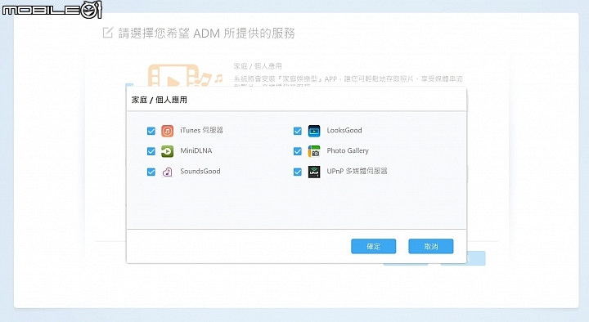Uncheck the Photo Gallery checkbox
The image size is (589, 322).
298,151
